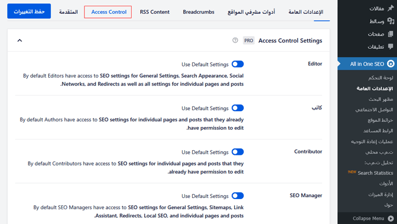Open Search Statistics submenu link

[x=375, y=173]
